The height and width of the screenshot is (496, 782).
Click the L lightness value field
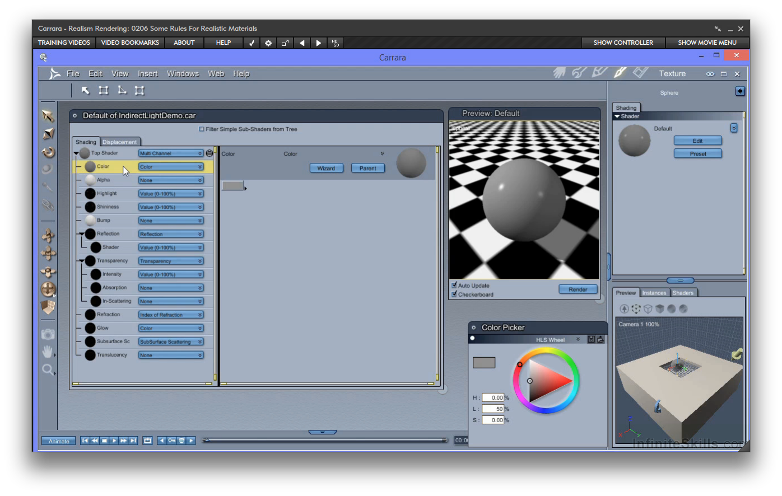click(493, 409)
